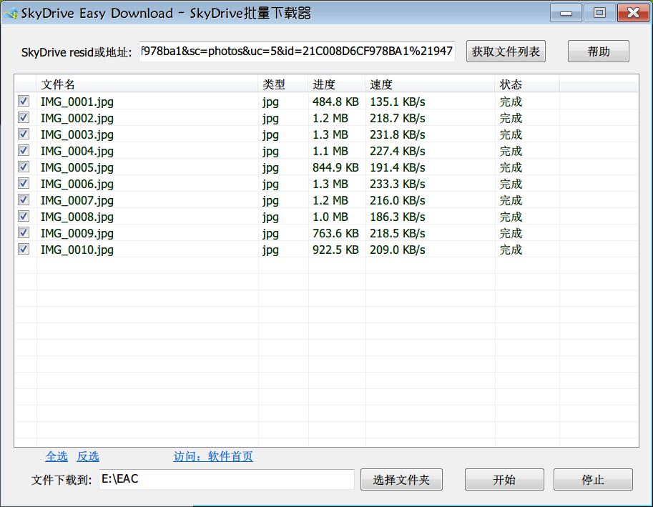The image size is (653, 507).
Task: Click the 844.9 KB progress value
Action: point(335,167)
